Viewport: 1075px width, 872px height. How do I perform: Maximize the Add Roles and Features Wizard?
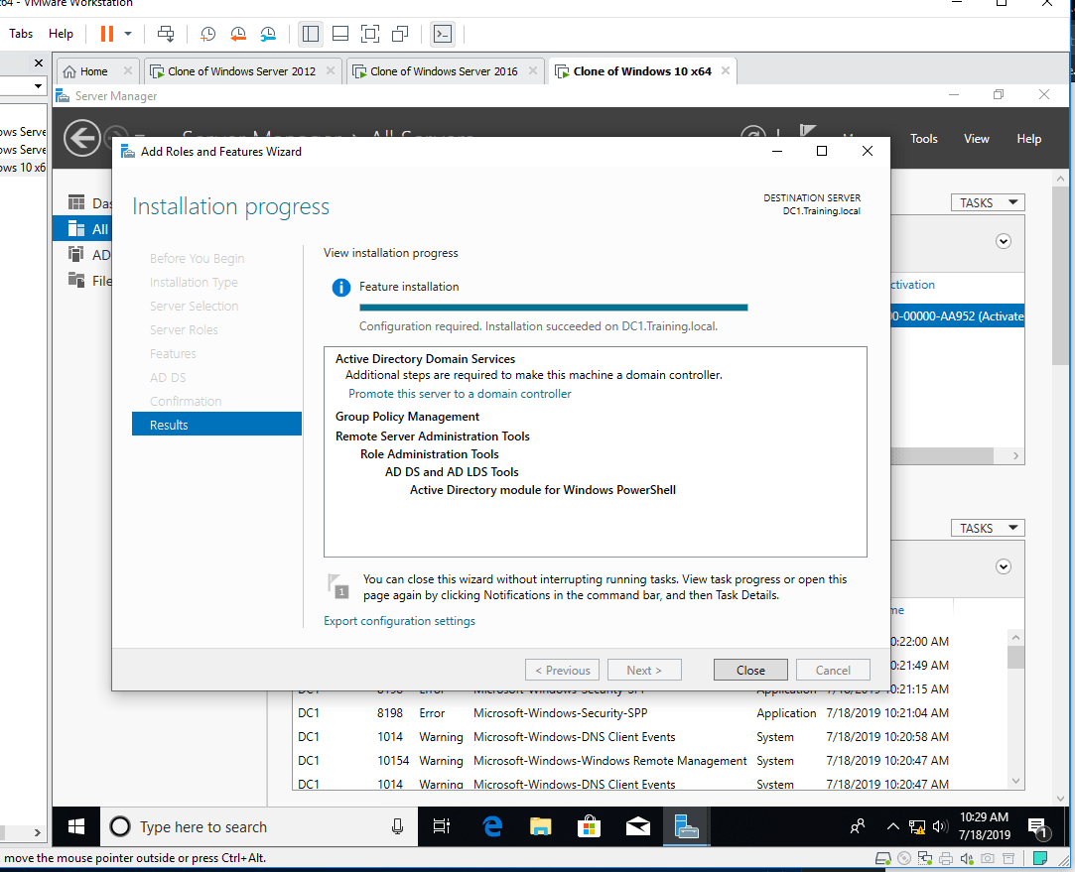click(821, 151)
